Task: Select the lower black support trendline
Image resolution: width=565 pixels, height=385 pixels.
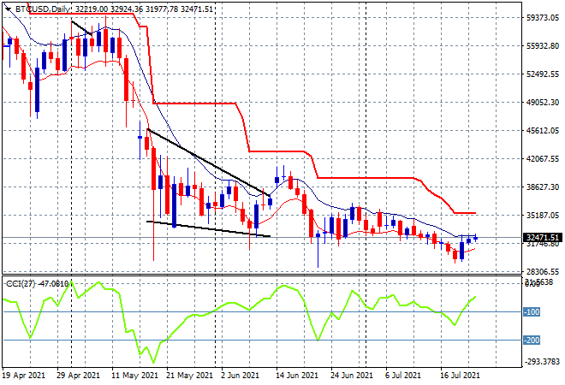Action: (208, 228)
